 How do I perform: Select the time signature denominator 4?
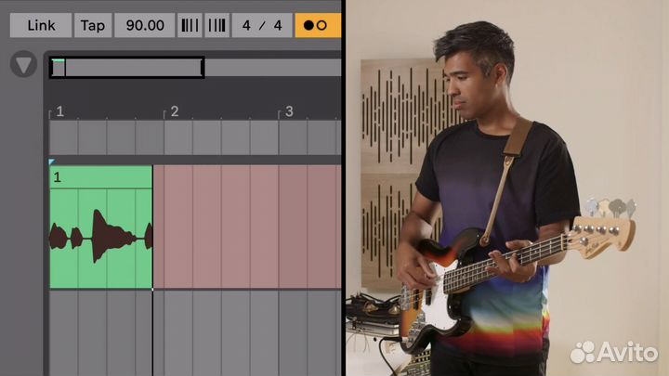point(278,25)
